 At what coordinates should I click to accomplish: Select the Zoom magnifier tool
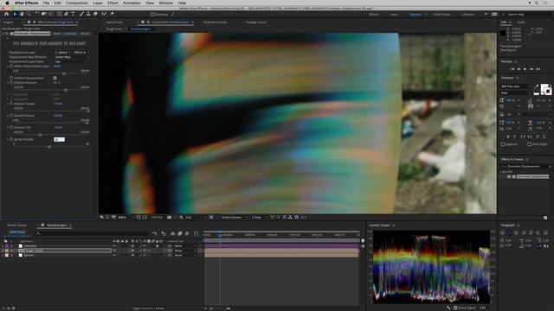pos(29,14)
